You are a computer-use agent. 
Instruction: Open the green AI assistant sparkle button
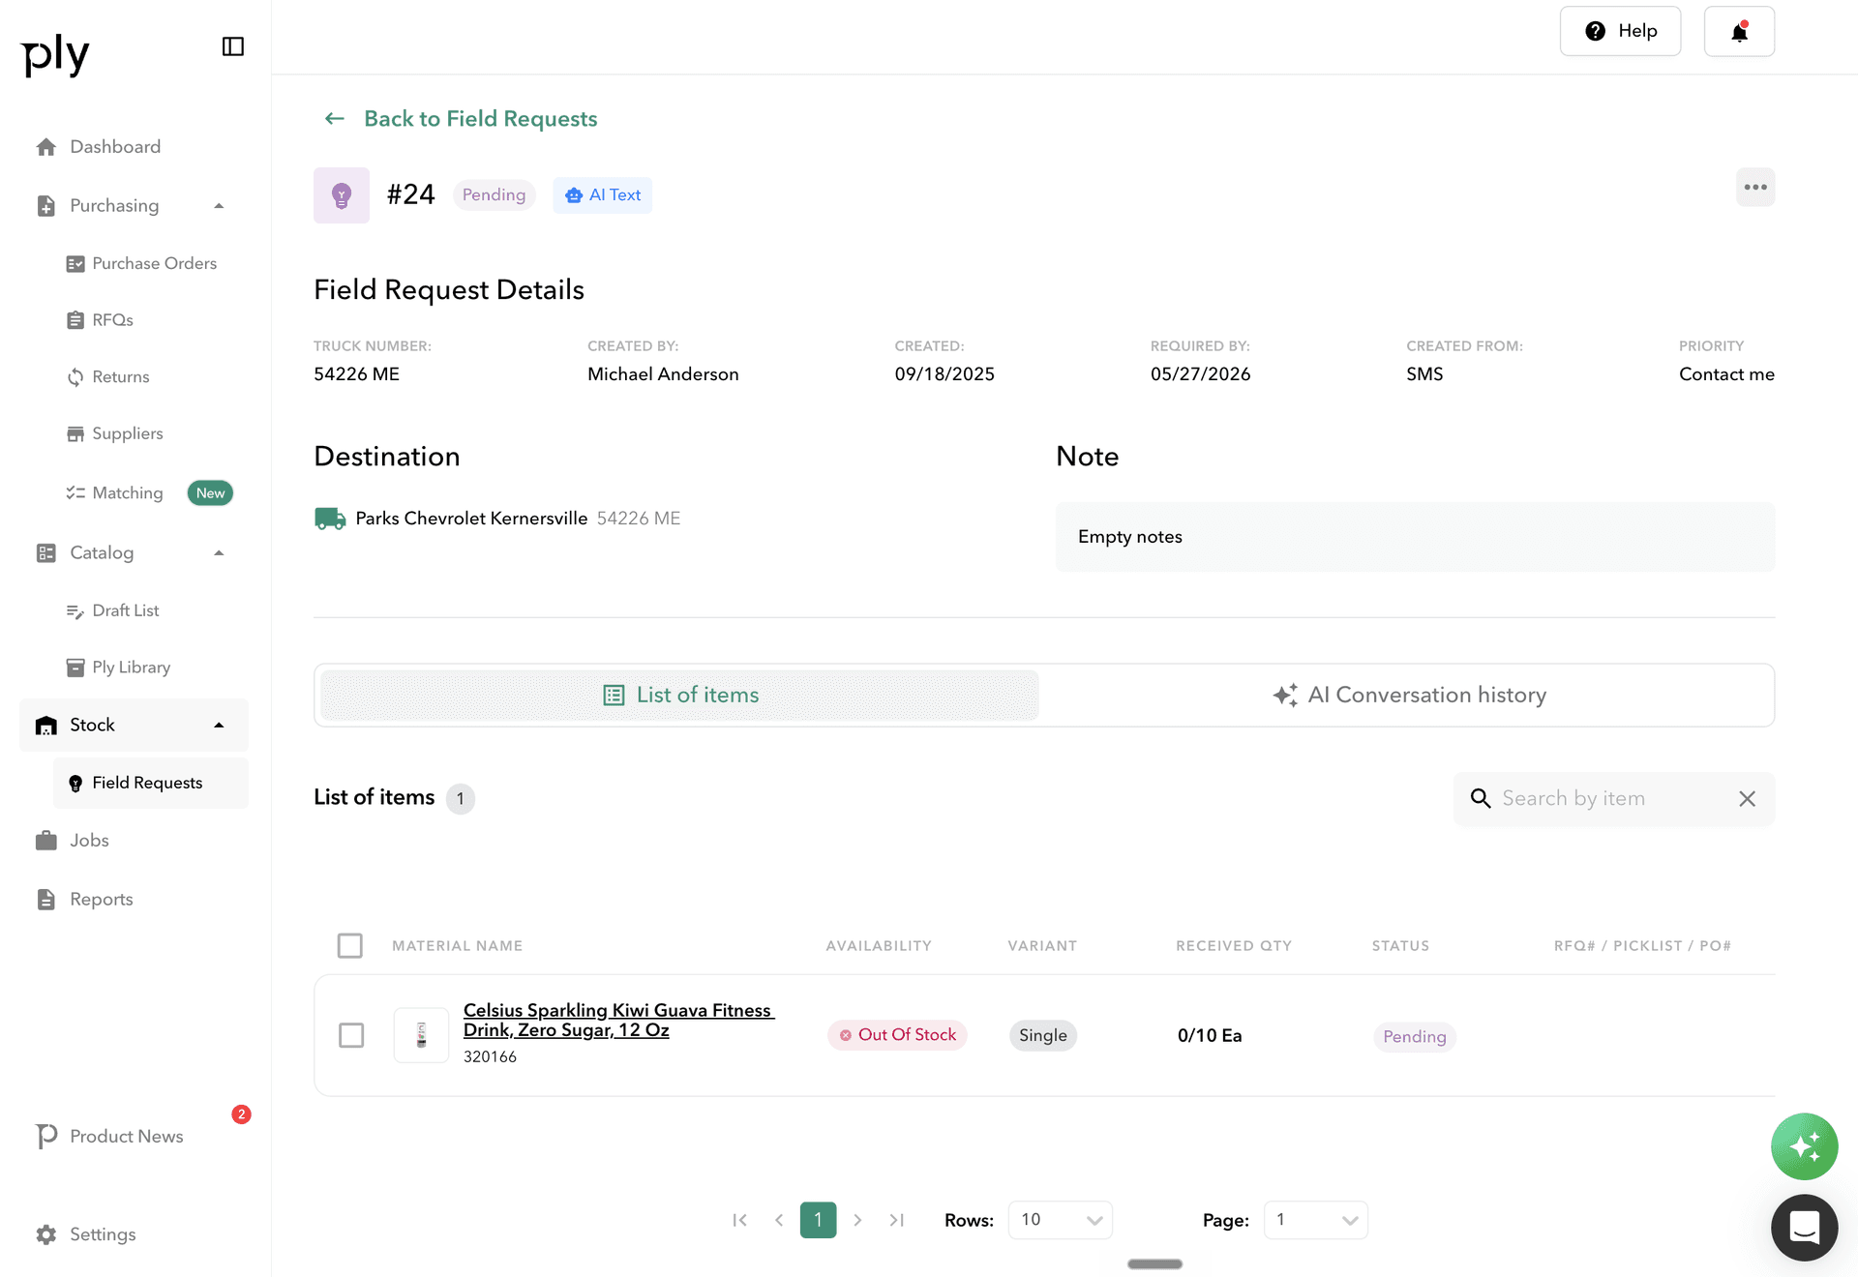[1804, 1147]
